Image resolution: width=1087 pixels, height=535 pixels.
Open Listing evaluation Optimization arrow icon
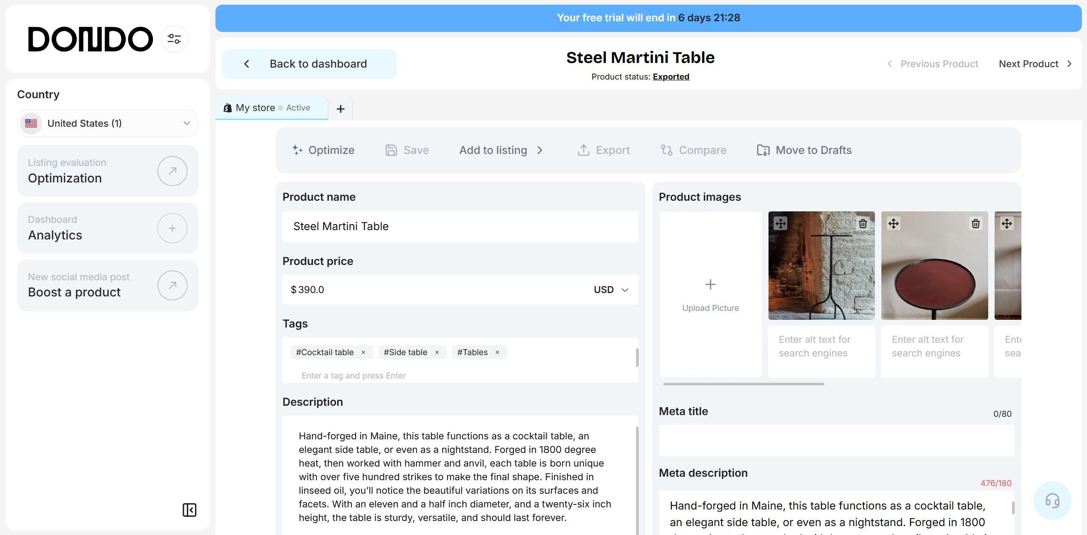coord(172,171)
